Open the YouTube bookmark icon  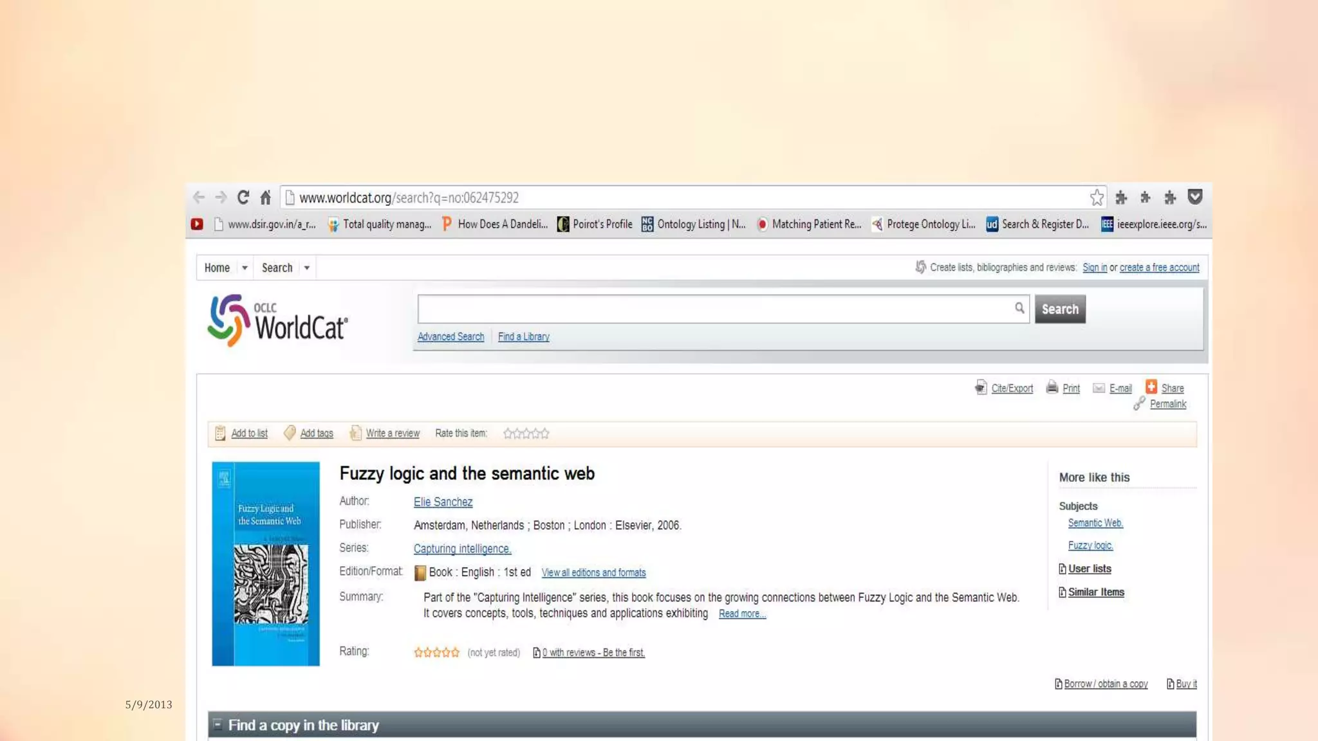[197, 224]
